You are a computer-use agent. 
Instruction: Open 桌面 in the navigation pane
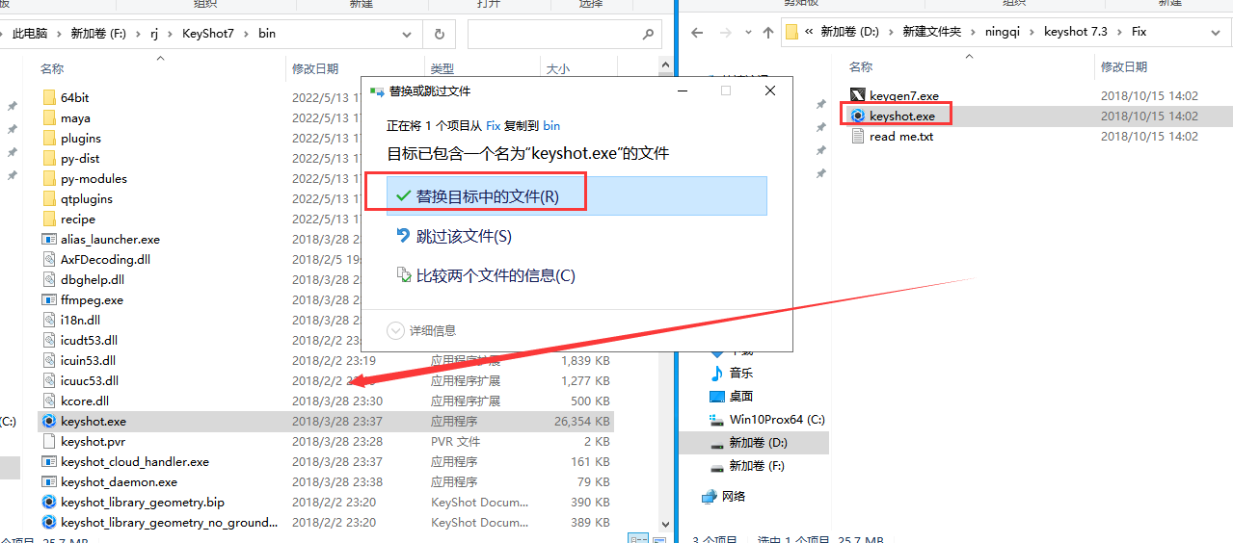(x=740, y=396)
